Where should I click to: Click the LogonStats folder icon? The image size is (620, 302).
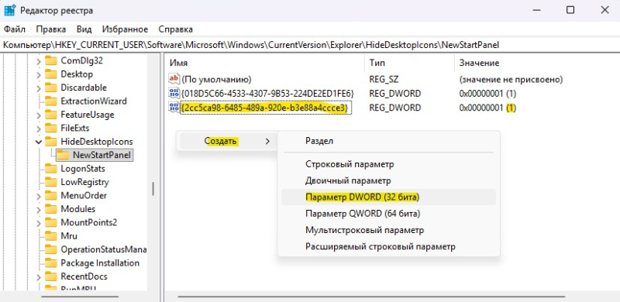[51, 169]
